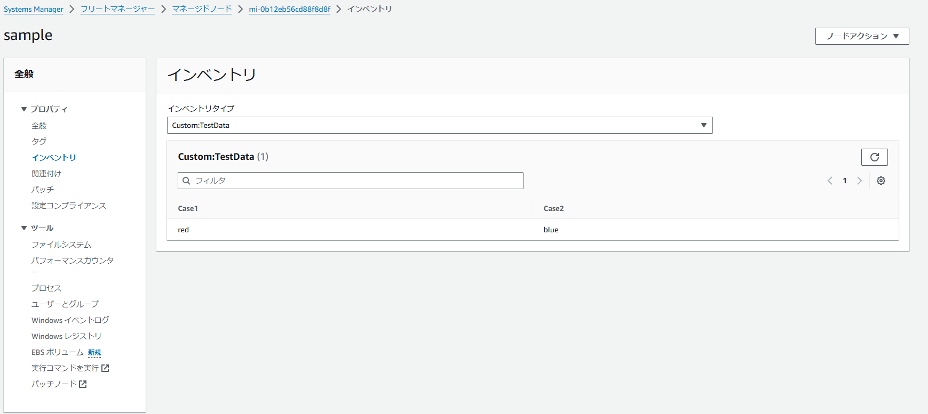Open Windows イベントログ tool
This screenshot has height=414, width=928.
point(70,320)
